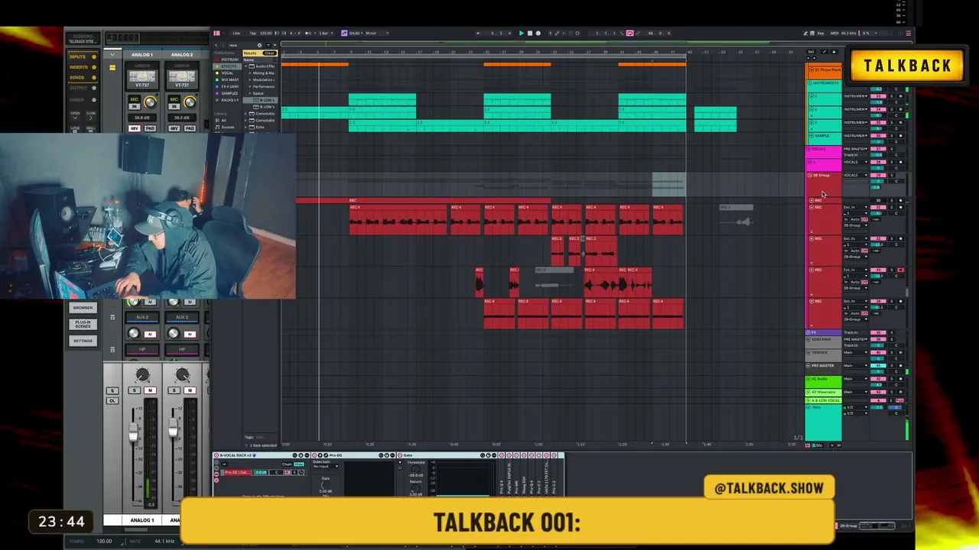This screenshot has width=979, height=550.
Task: Clear the browser search field with X
Action: 259,45
